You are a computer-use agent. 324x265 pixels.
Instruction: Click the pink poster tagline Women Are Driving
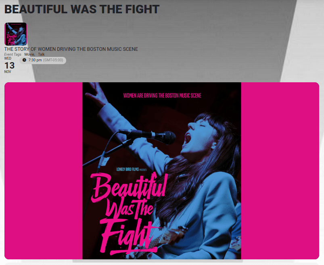coord(162,96)
